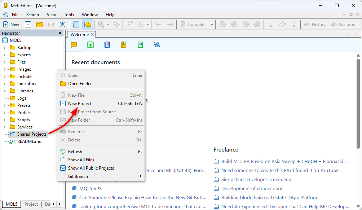The image size is (362, 210).
Task: Click the back arrow navigation icon
Action: point(158,25)
